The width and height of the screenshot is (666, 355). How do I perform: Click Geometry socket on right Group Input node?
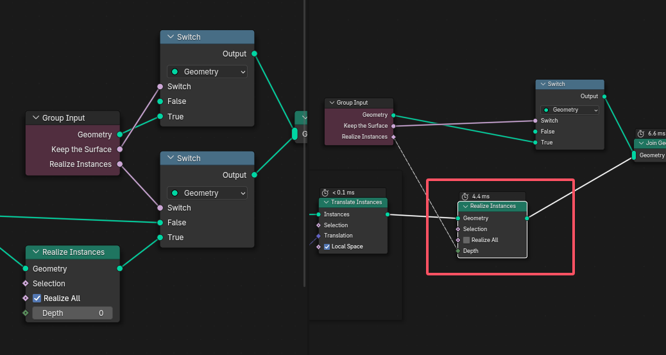pos(393,115)
